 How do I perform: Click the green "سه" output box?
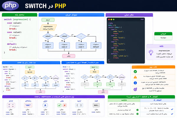(x=110, y=84)
